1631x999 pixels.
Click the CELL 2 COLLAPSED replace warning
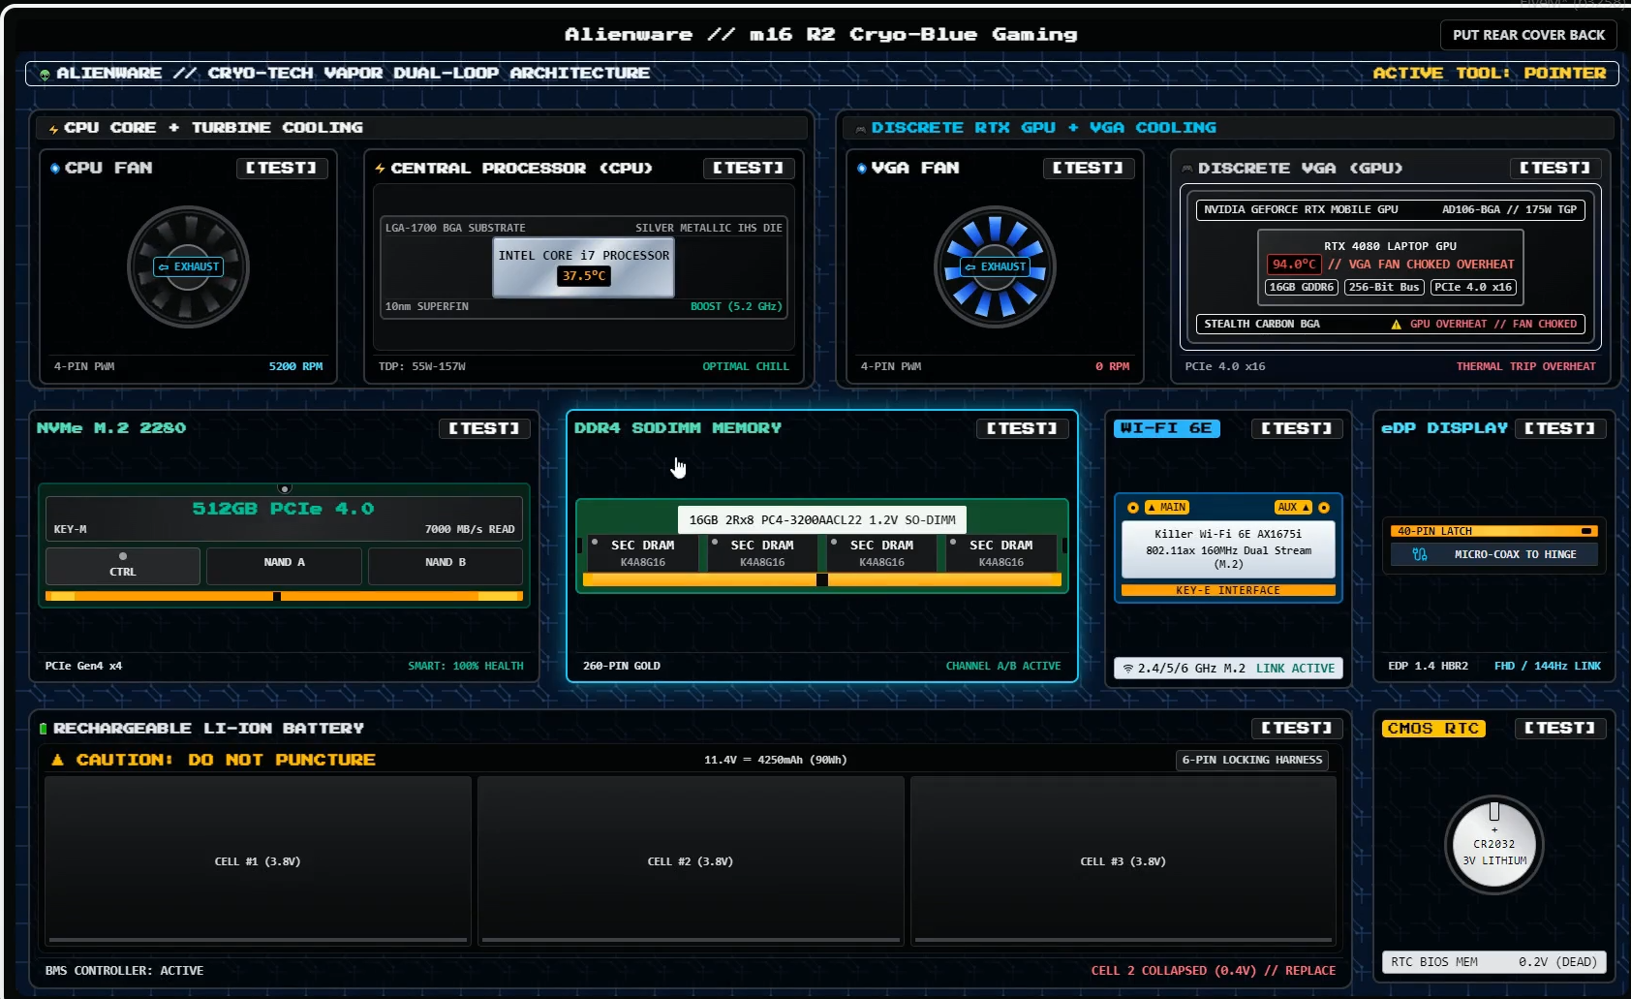[x=1214, y=971]
